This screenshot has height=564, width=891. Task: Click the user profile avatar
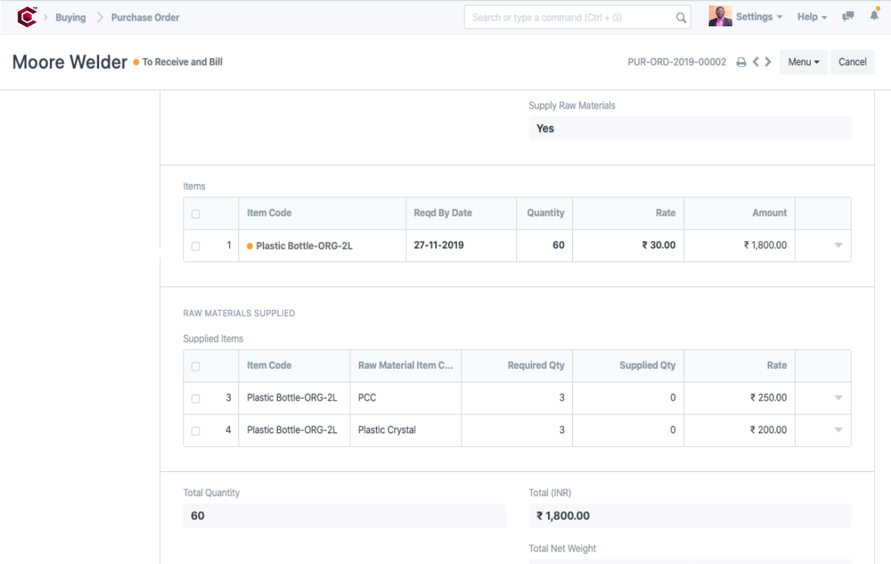point(720,15)
